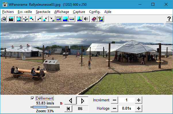Click the small wide panorama strip icon
The width and height of the screenshot is (173, 114).
[x=72, y=19]
